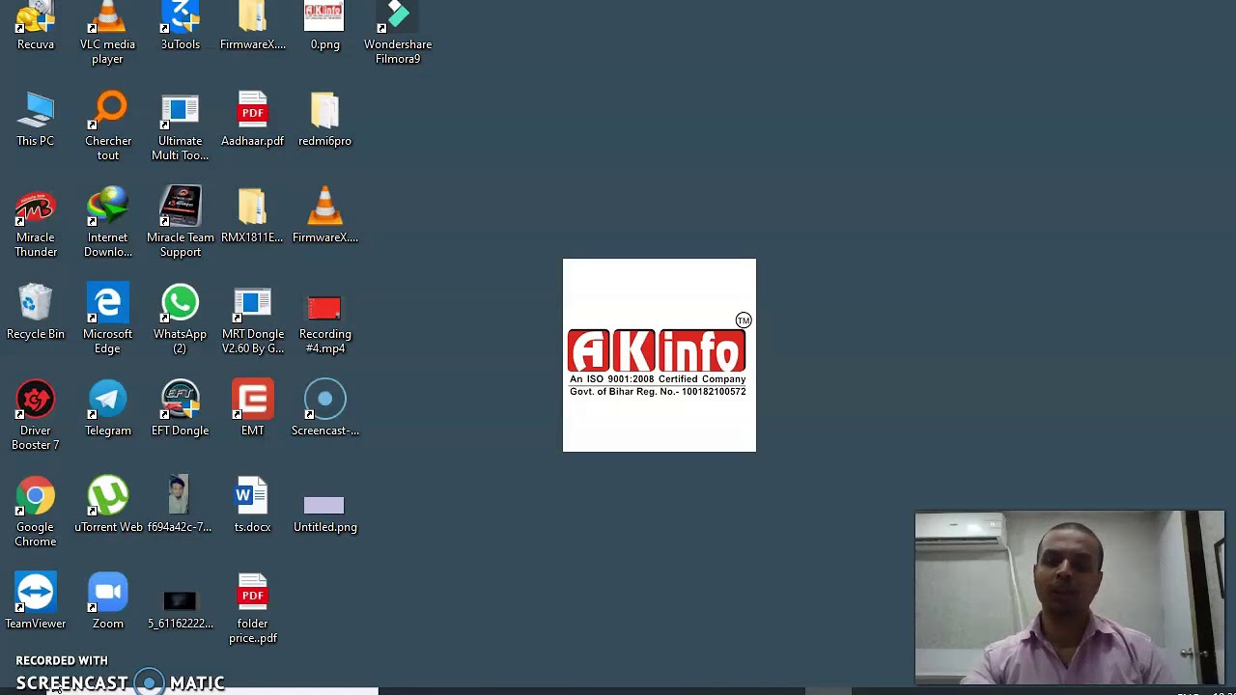Launch MRT Dongle V2.60 shortcut
1236x695 pixels.
(x=252, y=320)
